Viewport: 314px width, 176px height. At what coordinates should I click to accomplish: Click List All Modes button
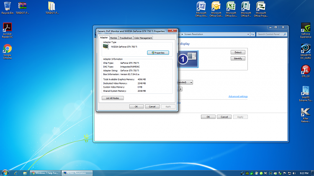click(113, 98)
